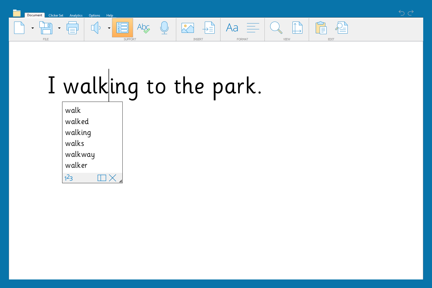Toggle the word predictor button off
The height and width of the screenshot is (288, 432).
pyautogui.click(x=122, y=28)
